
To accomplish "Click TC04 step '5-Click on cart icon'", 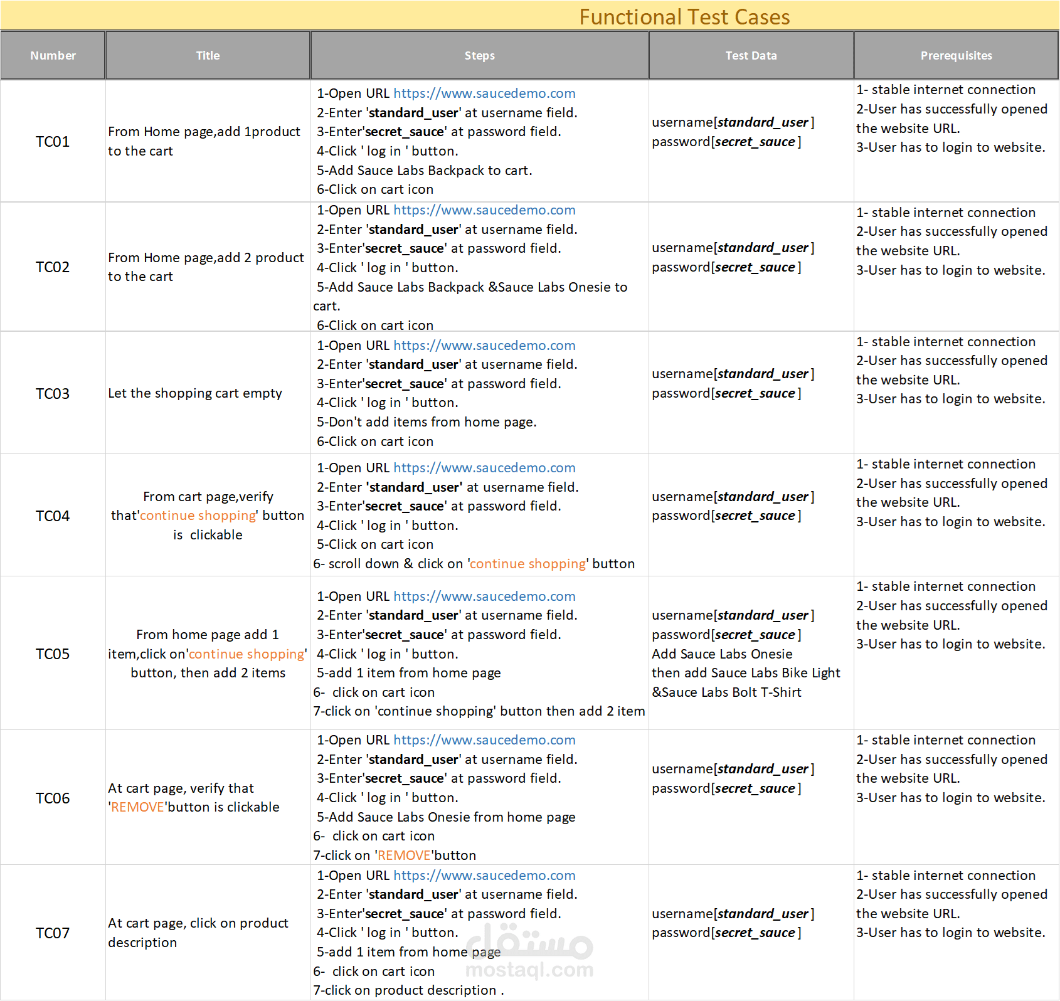I will [x=375, y=544].
